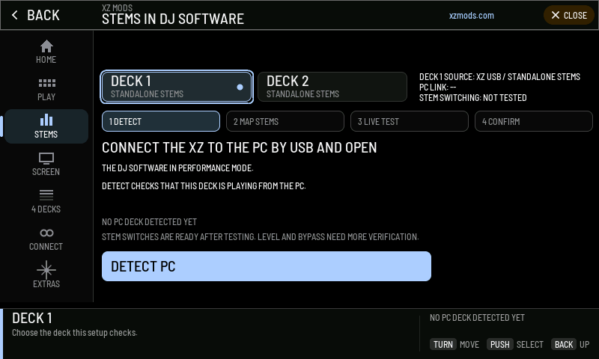The image size is (599, 359).
Task: Go to step 3 Live Test
Action: coord(409,121)
